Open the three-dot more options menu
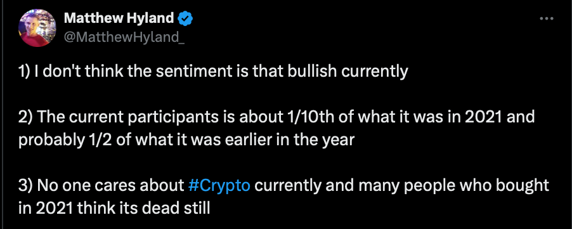 (546, 18)
